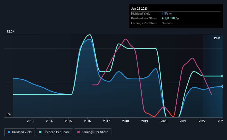227x140 pixels.
Task: Select the 2020 x-axis label
Action: [x=164, y=121]
